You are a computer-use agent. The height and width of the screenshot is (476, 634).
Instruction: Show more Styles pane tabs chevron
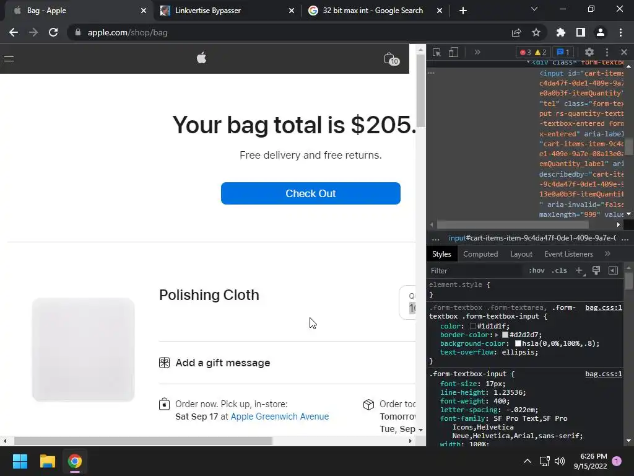coord(607,253)
